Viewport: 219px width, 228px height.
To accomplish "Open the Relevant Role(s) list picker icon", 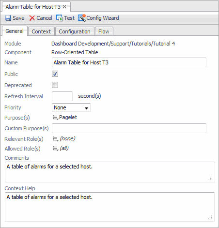I will click(55, 139).
